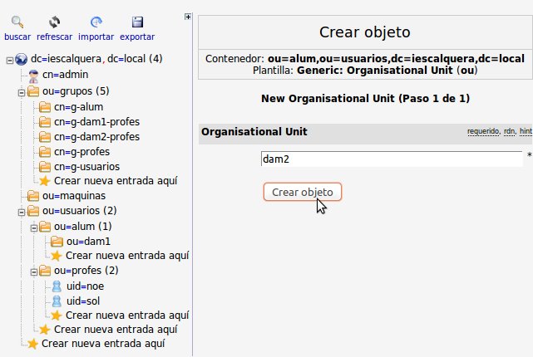Click the ou=maquinas folder icon

33,196
